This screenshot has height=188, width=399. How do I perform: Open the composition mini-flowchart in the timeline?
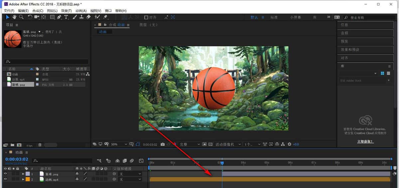(99, 161)
